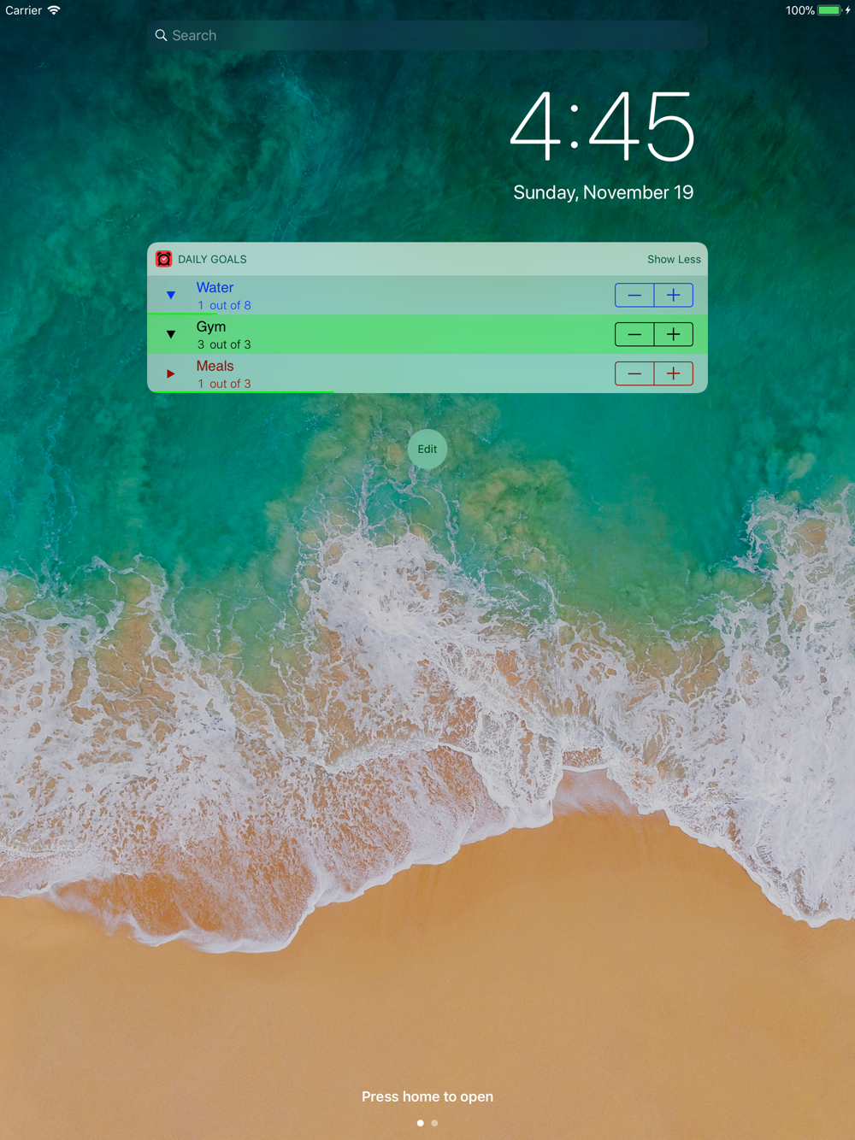Screen dimensions: 855x1140
Task: Increase Gym count with plus button
Action: 674,334
